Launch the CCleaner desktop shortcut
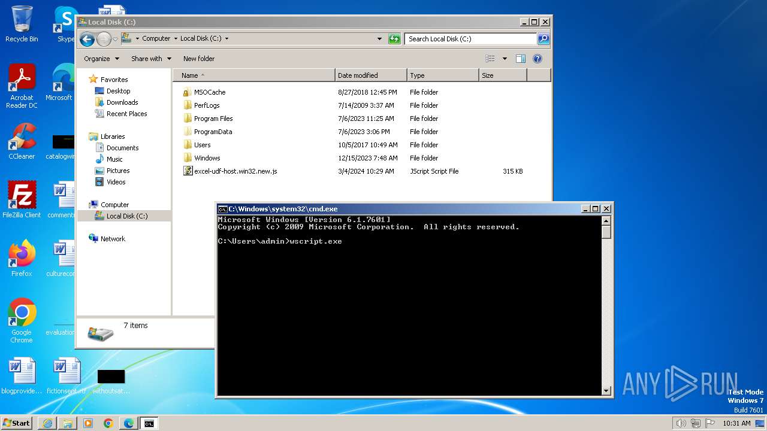 22,142
